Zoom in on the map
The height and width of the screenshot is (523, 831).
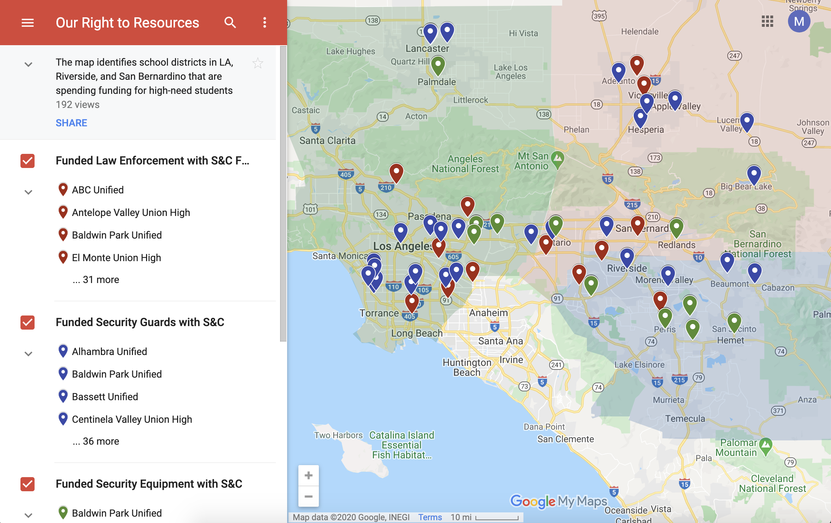pyautogui.click(x=308, y=475)
